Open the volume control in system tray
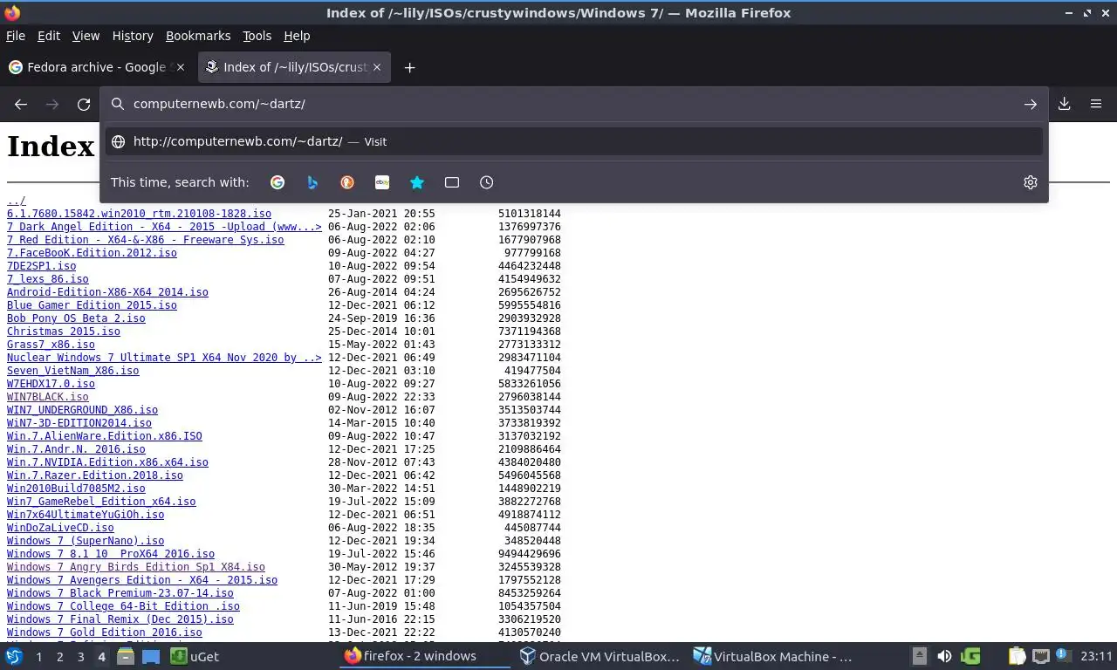The image size is (1117, 670). tap(944, 656)
